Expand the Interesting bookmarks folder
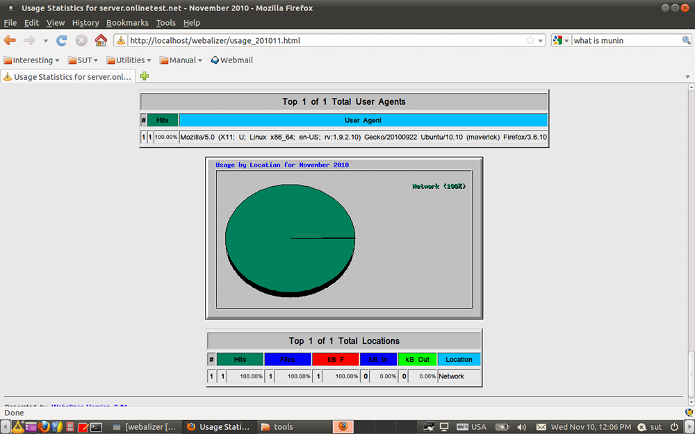 coord(31,60)
